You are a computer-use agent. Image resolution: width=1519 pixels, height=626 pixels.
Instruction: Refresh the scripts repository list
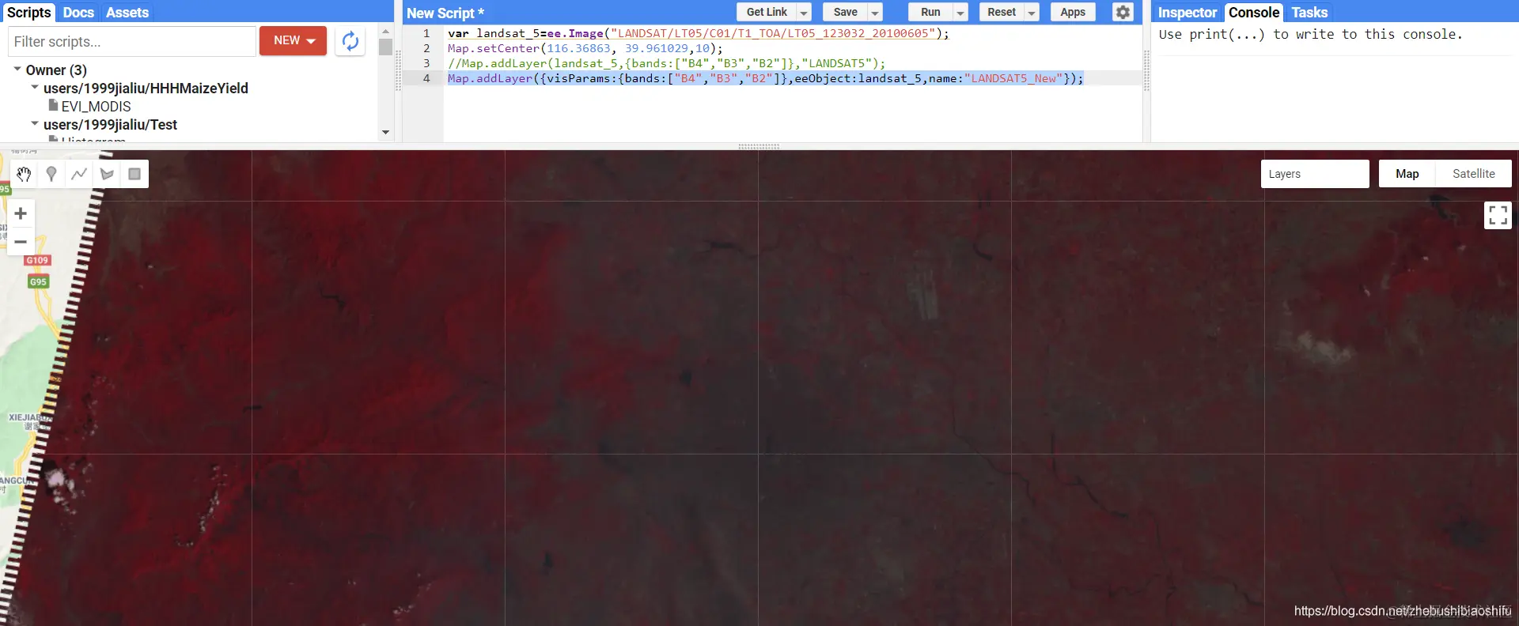click(x=350, y=41)
